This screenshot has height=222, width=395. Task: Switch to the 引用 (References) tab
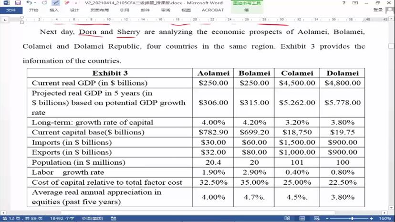125,10
